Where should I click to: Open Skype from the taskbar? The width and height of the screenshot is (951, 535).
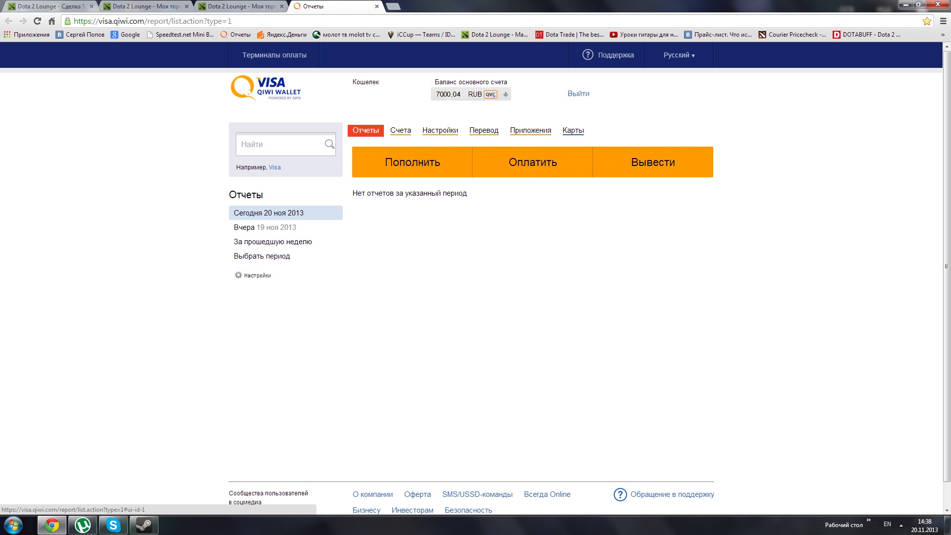point(113,525)
